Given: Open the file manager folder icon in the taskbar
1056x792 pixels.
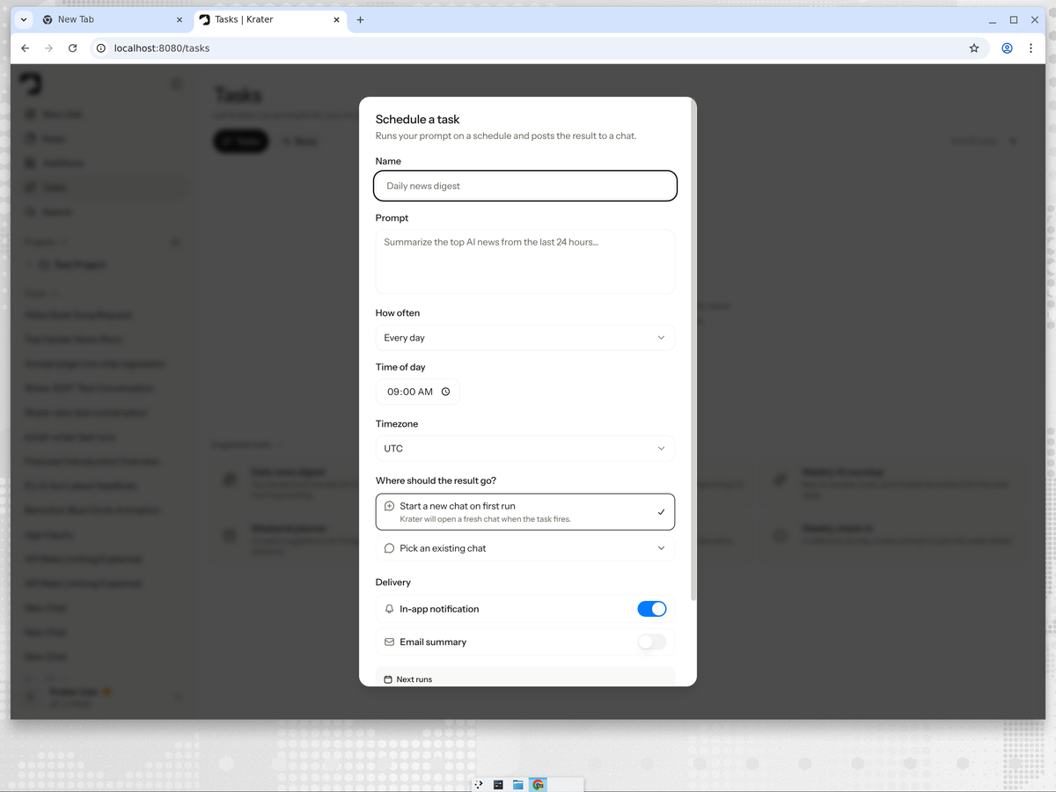Looking at the screenshot, I should [x=518, y=784].
